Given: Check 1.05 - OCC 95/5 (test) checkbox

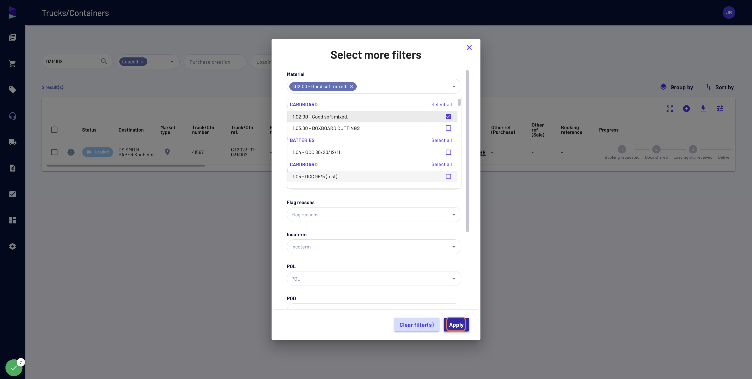Looking at the screenshot, I should tap(448, 176).
